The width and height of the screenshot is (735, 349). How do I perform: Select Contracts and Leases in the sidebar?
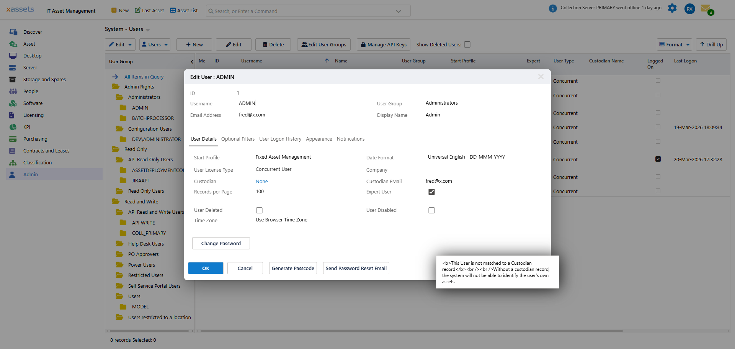click(x=47, y=151)
